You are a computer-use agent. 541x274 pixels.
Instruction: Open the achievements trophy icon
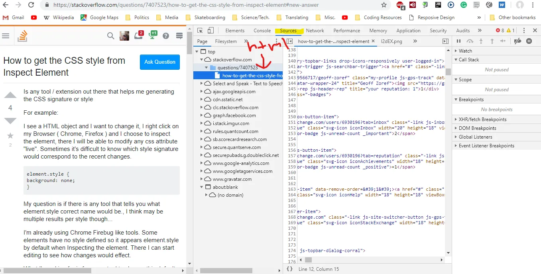(x=153, y=35)
